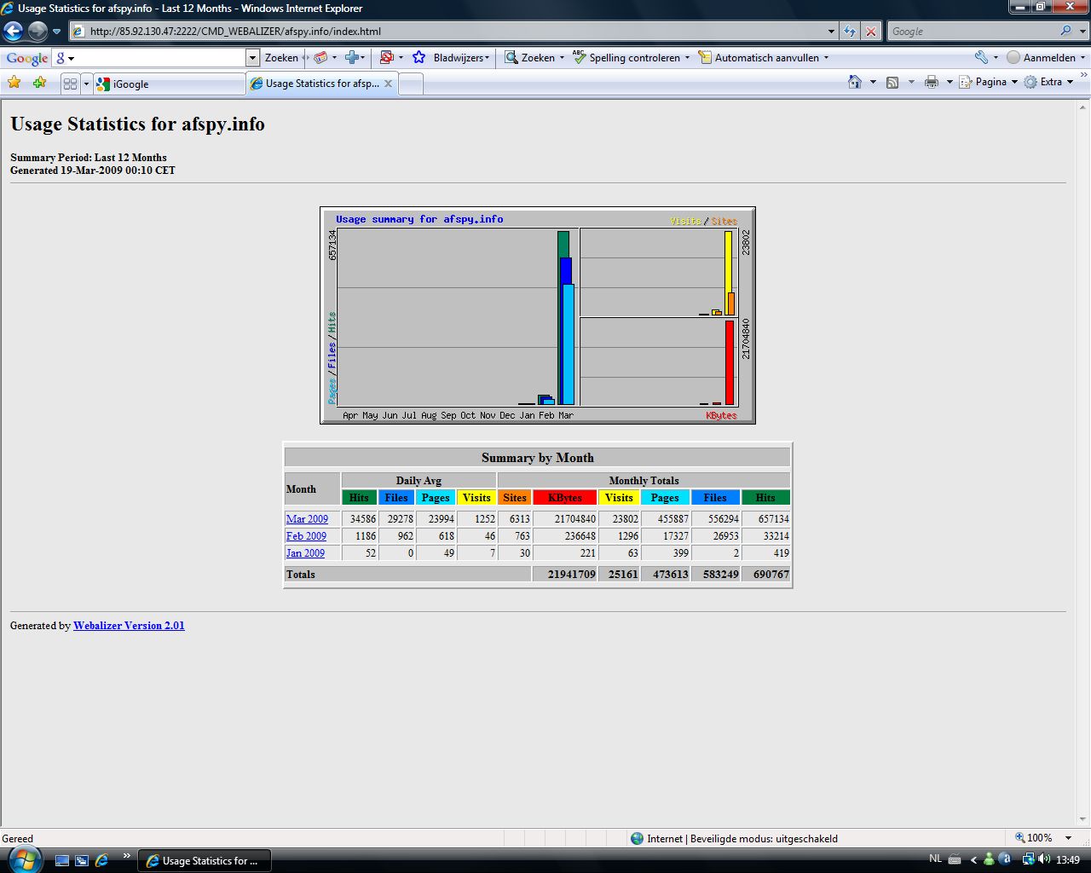The height and width of the screenshot is (873, 1091).
Task: Click the Aanmelden sign-in button
Action: click(1040, 58)
